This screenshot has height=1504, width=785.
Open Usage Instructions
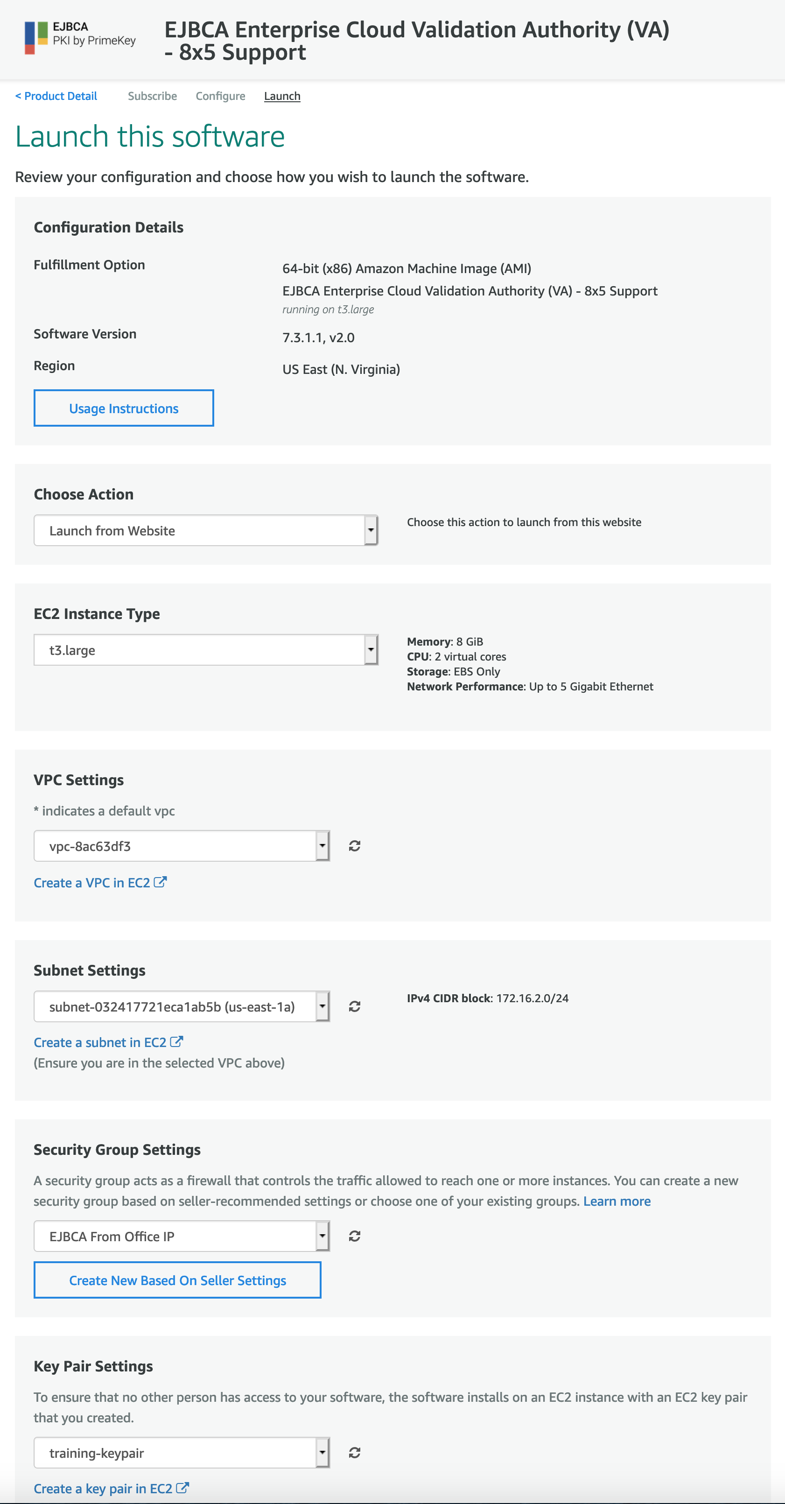click(x=124, y=408)
